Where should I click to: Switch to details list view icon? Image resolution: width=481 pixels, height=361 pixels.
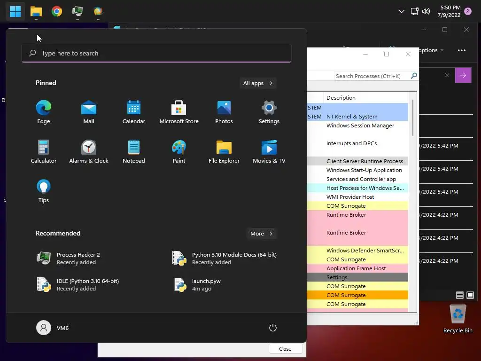(459, 295)
